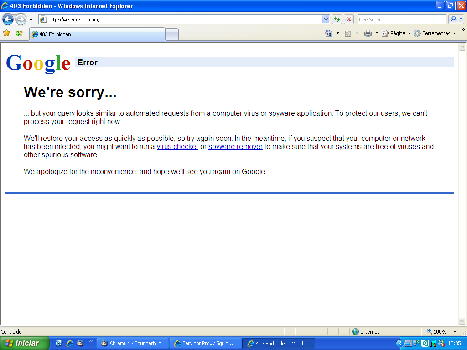The image size is (467, 350).
Task: Expand print options dropdown arrow
Action: coord(377,33)
